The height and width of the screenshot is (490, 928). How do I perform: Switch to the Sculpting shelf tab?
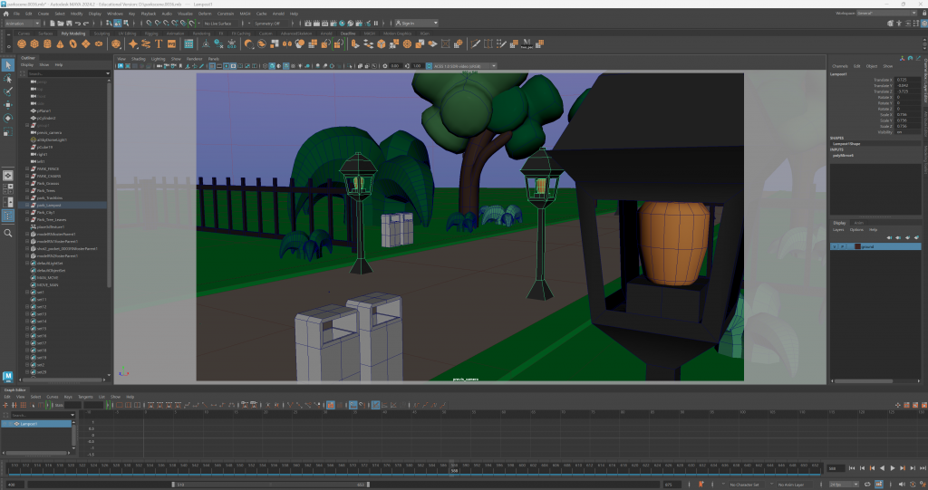[101, 34]
